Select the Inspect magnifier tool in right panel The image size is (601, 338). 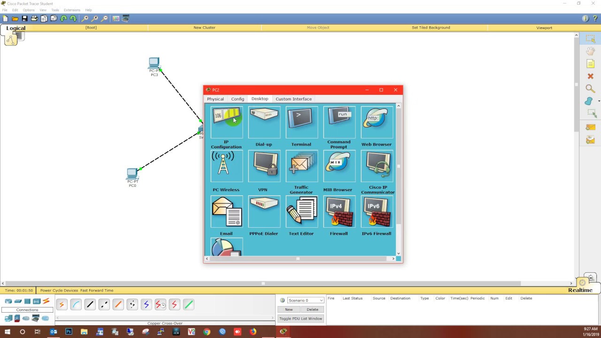coord(590,89)
